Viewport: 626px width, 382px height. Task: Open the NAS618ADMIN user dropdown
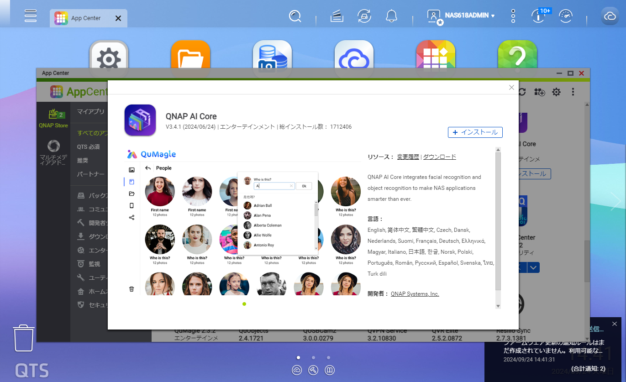(461, 17)
